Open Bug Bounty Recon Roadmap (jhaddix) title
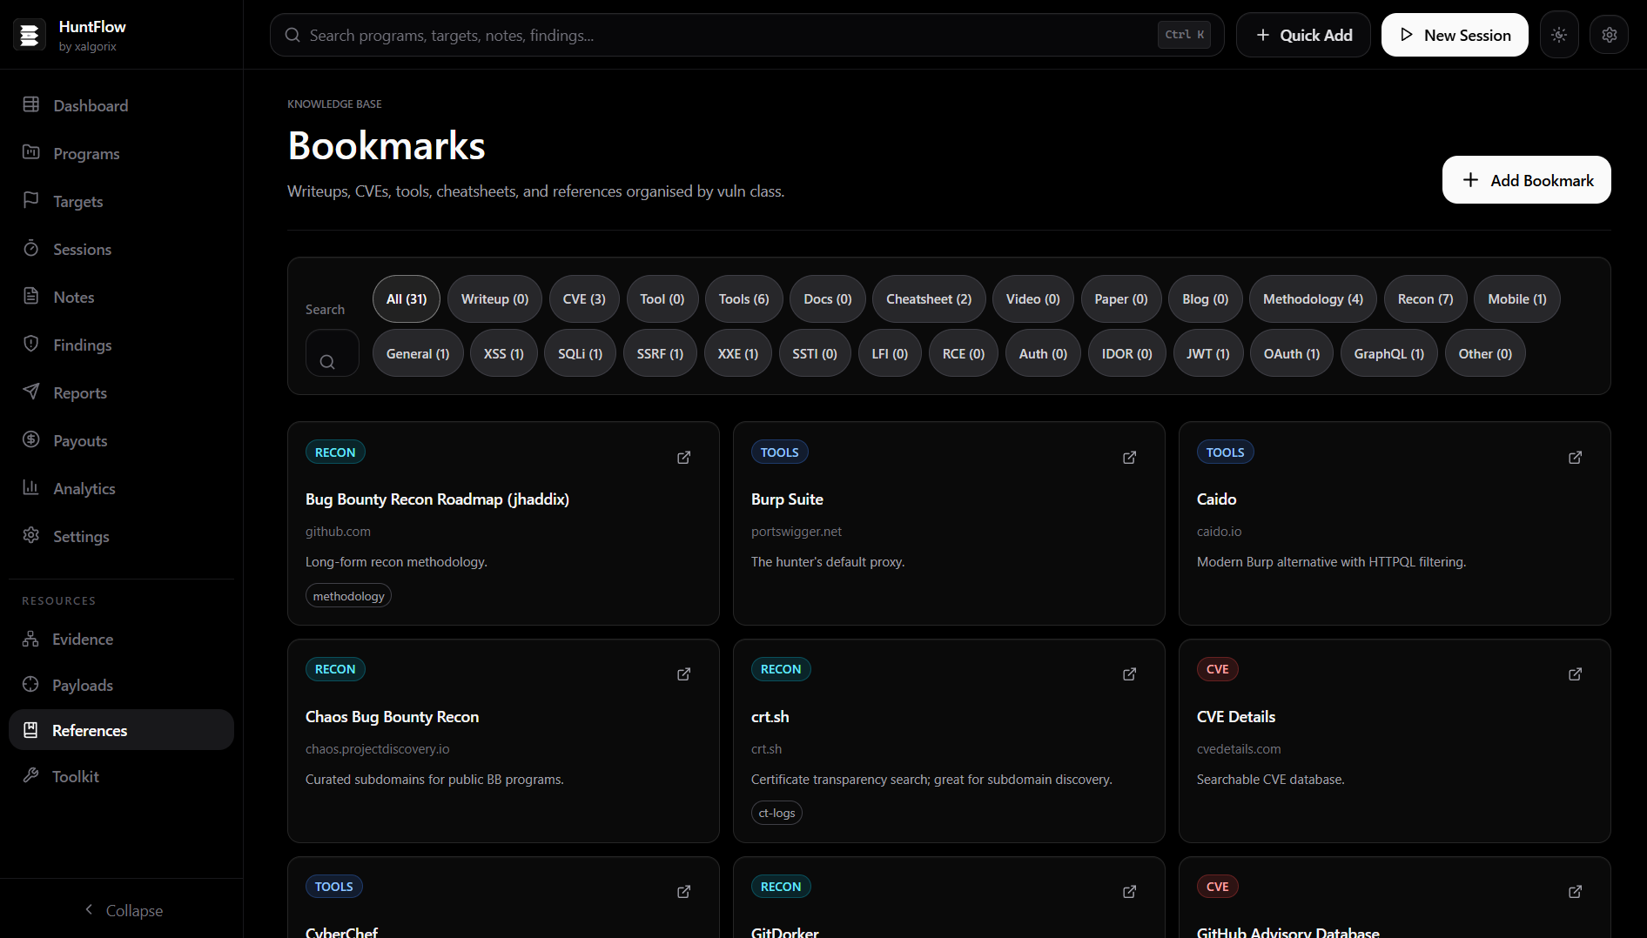The width and height of the screenshot is (1647, 938). [x=437, y=499]
